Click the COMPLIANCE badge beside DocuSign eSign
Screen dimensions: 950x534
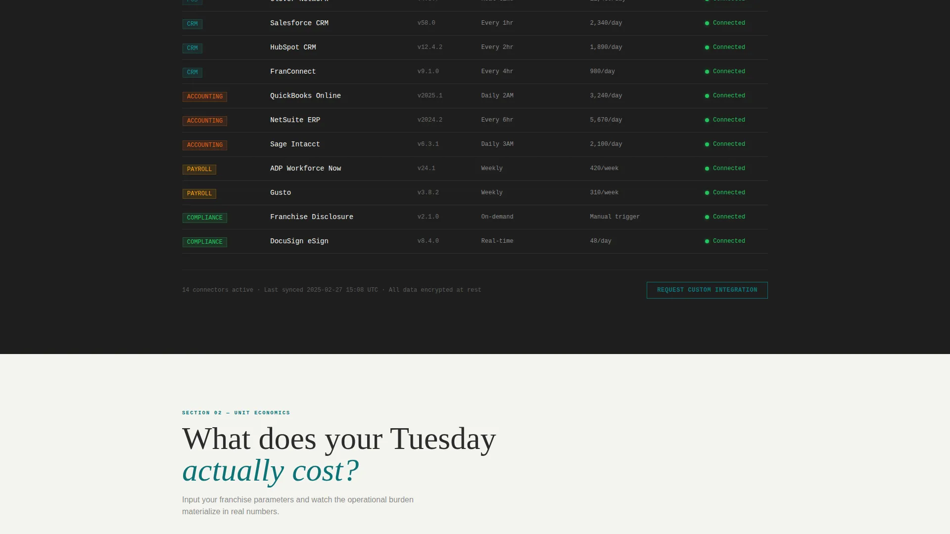[205, 242]
